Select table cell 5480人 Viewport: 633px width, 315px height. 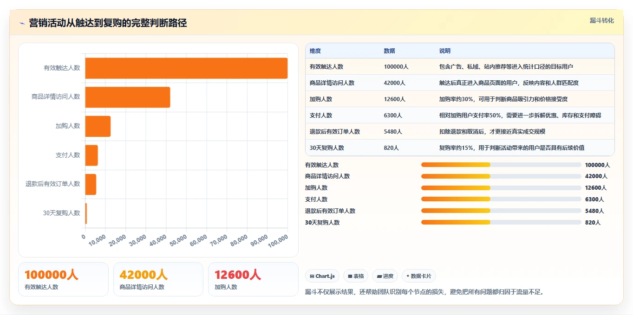pos(393,132)
